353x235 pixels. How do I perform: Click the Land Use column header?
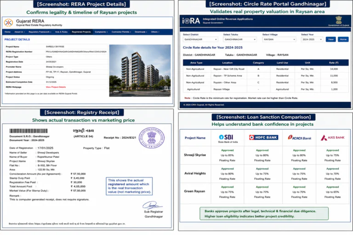[x=282, y=63]
